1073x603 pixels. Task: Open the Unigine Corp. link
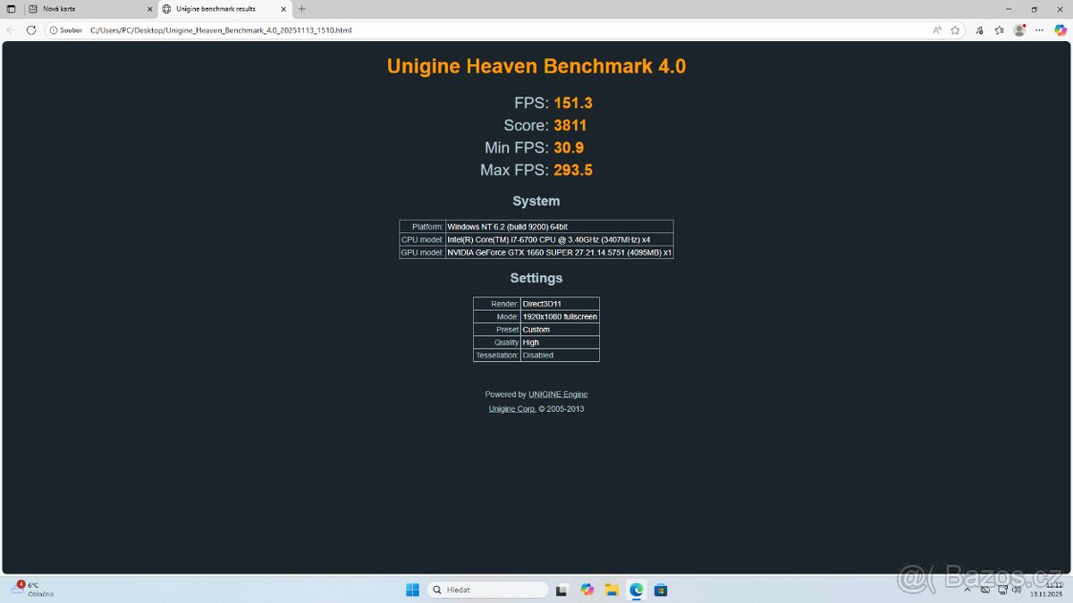[511, 408]
